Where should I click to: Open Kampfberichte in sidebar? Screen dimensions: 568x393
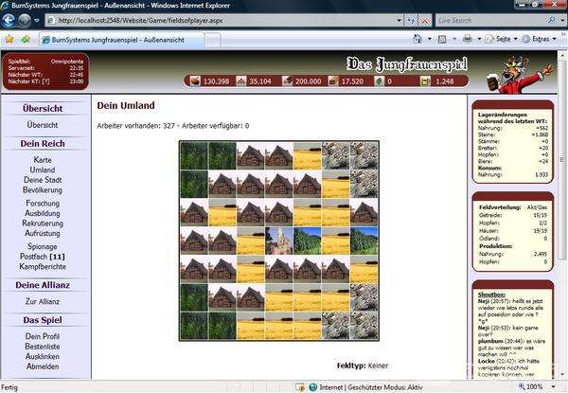pos(43,267)
